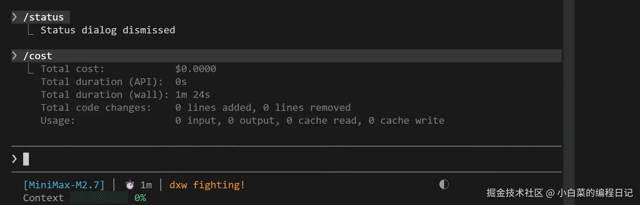Click the $0.0000 total cost value
Screen dimensions: 640x205
pyautogui.click(x=196, y=69)
